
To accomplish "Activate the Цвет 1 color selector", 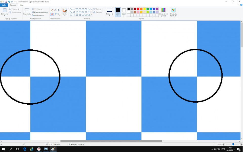I will 118,12.
